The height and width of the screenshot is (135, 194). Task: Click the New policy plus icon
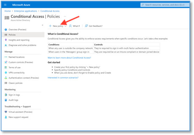coord(50,26)
